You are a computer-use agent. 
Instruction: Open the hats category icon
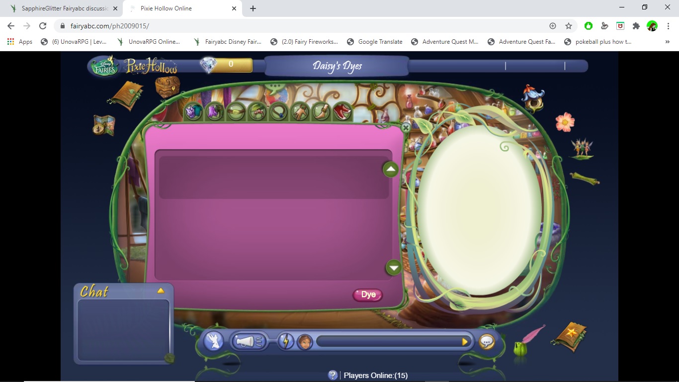[256, 111]
